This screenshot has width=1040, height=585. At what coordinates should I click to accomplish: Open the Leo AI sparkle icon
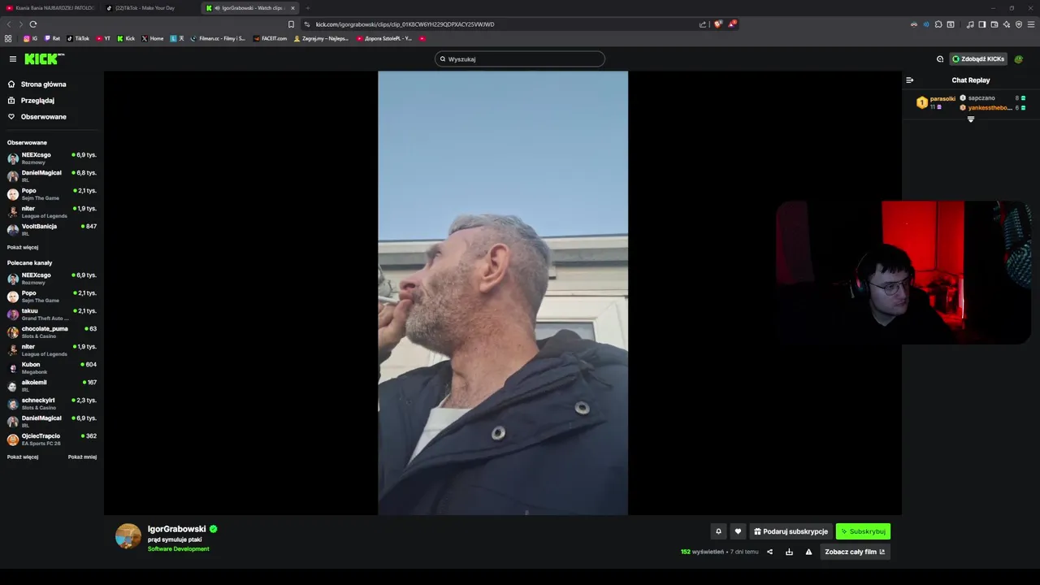coord(1007,24)
